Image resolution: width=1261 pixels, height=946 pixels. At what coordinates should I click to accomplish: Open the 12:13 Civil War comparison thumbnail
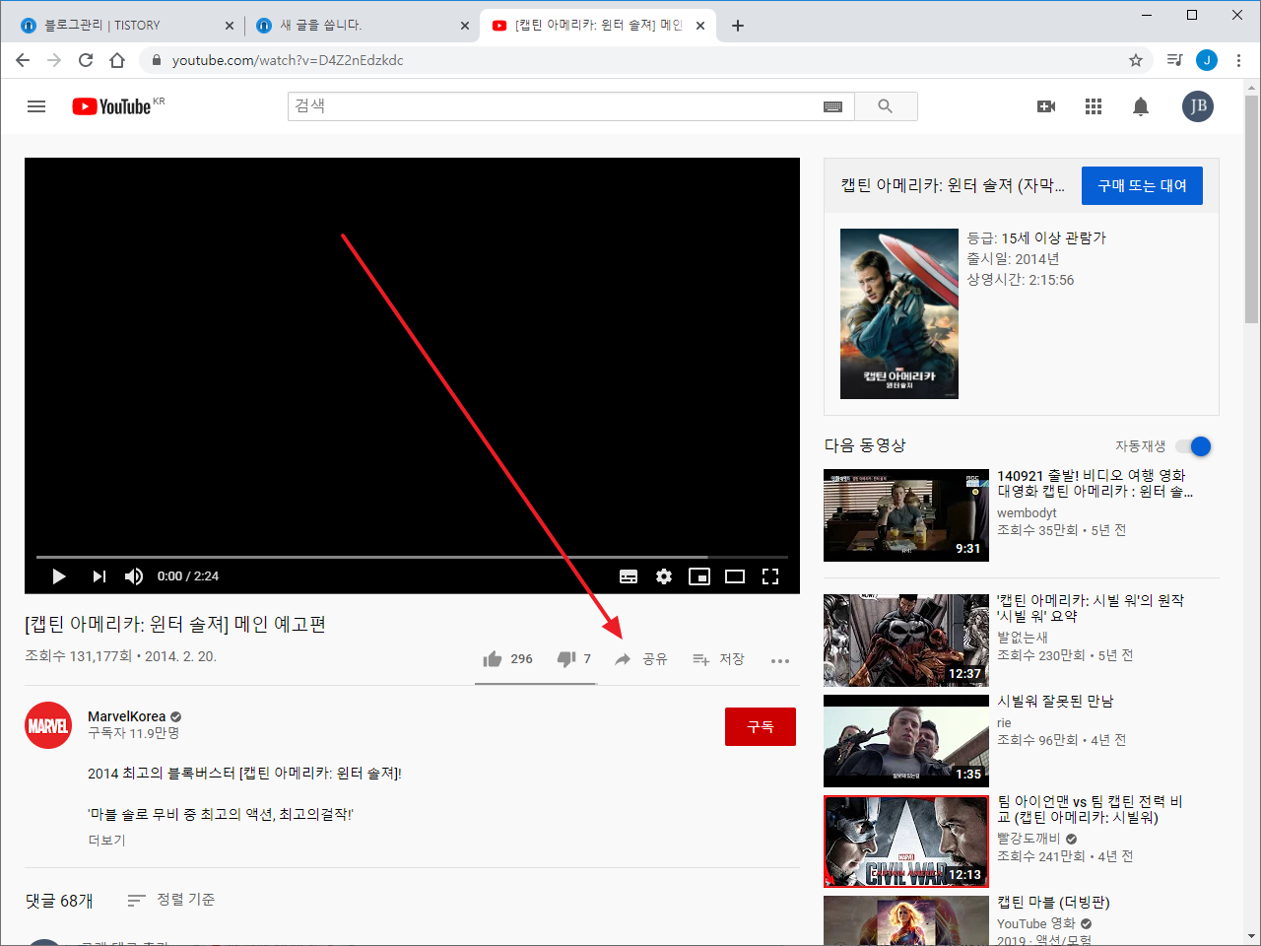(x=906, y=842)
